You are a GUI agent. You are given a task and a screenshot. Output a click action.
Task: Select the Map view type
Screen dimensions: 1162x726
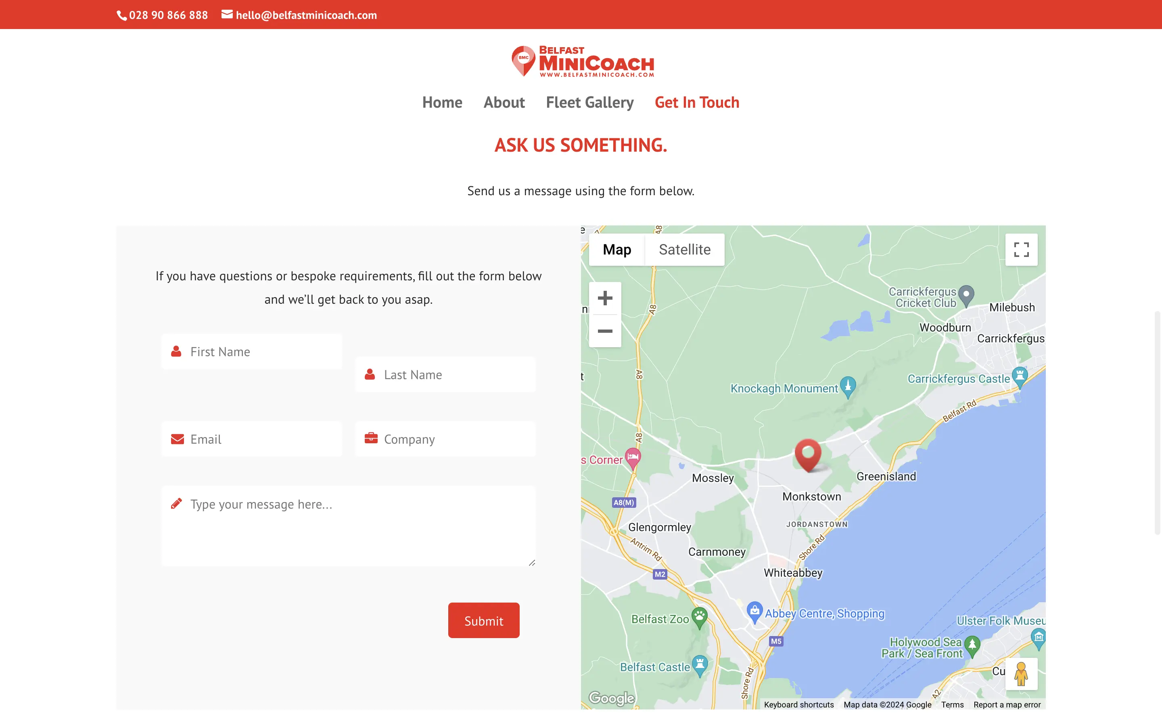click(x=617, y=250)
